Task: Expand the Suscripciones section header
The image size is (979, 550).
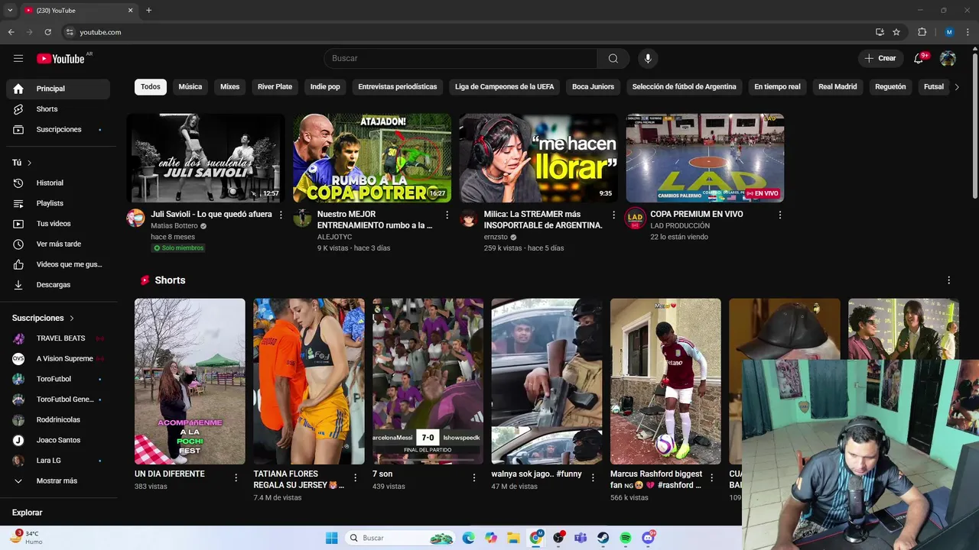Action: click(x=44, y=318)
